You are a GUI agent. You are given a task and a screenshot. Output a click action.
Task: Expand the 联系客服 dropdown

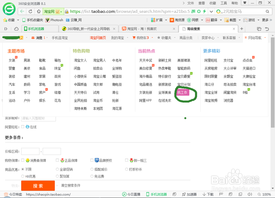pos(239,38)
